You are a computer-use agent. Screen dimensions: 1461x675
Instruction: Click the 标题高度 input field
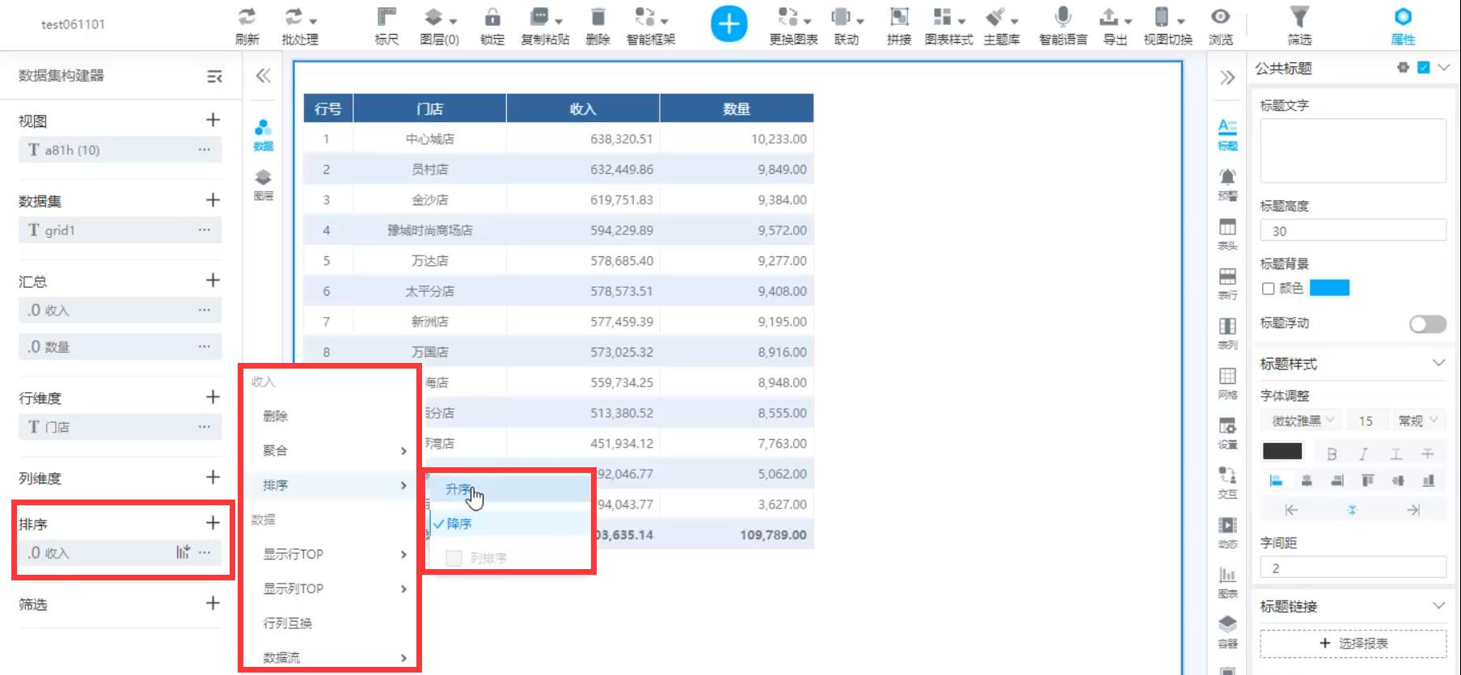[x=1353, y=231]
